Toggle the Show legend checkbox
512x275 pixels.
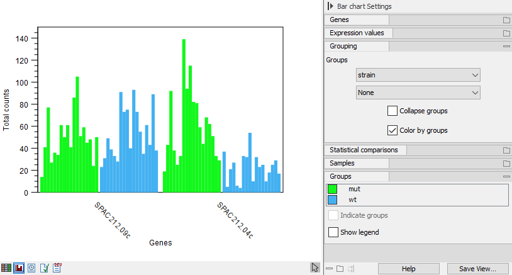pyautogui.click(x=334, y=232)
